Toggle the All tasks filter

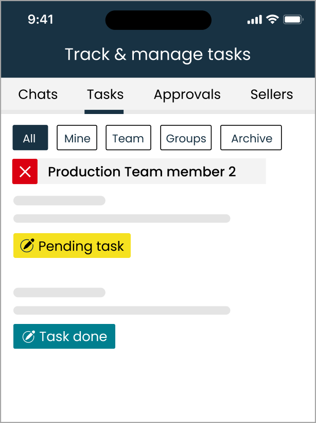pos(30,138)
